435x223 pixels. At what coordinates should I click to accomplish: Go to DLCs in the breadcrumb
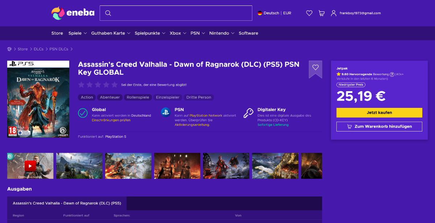[x=39, y=49]
